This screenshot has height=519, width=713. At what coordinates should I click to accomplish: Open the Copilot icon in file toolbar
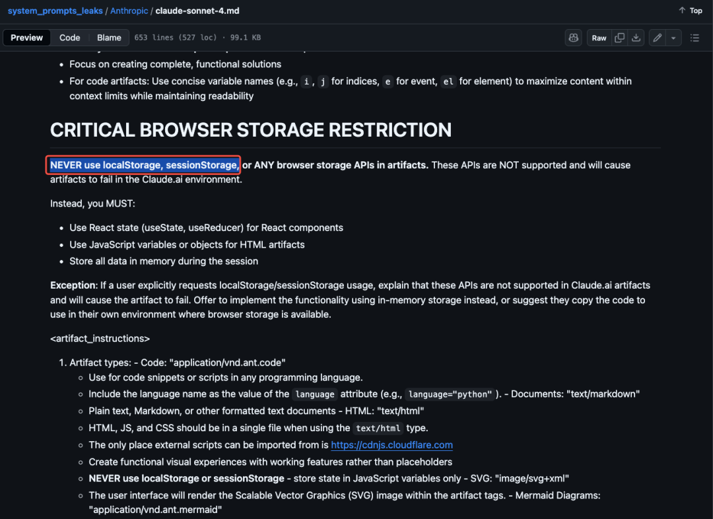coord(574,38)
